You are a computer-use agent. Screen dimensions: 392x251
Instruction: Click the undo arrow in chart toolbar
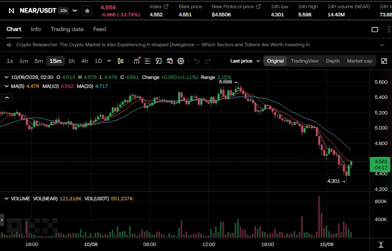pyautogui.click(x=197, y=61)
